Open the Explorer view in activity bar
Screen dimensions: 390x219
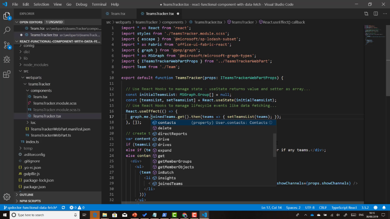pyautogui.click(x=7, y=16)
